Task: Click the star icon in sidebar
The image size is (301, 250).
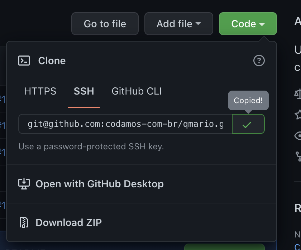Action: click(298, 115)
